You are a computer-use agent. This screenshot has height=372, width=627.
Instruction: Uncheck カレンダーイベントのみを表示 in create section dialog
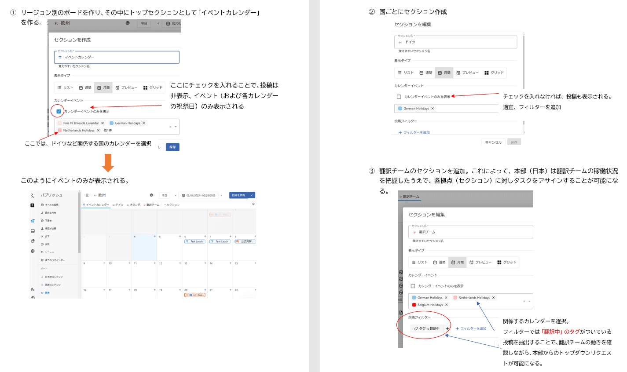[x=59, y=111]
